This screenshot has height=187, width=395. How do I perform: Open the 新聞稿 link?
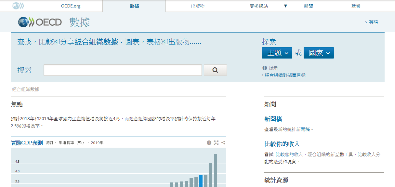pyautogui.click(x=273, y=119)
